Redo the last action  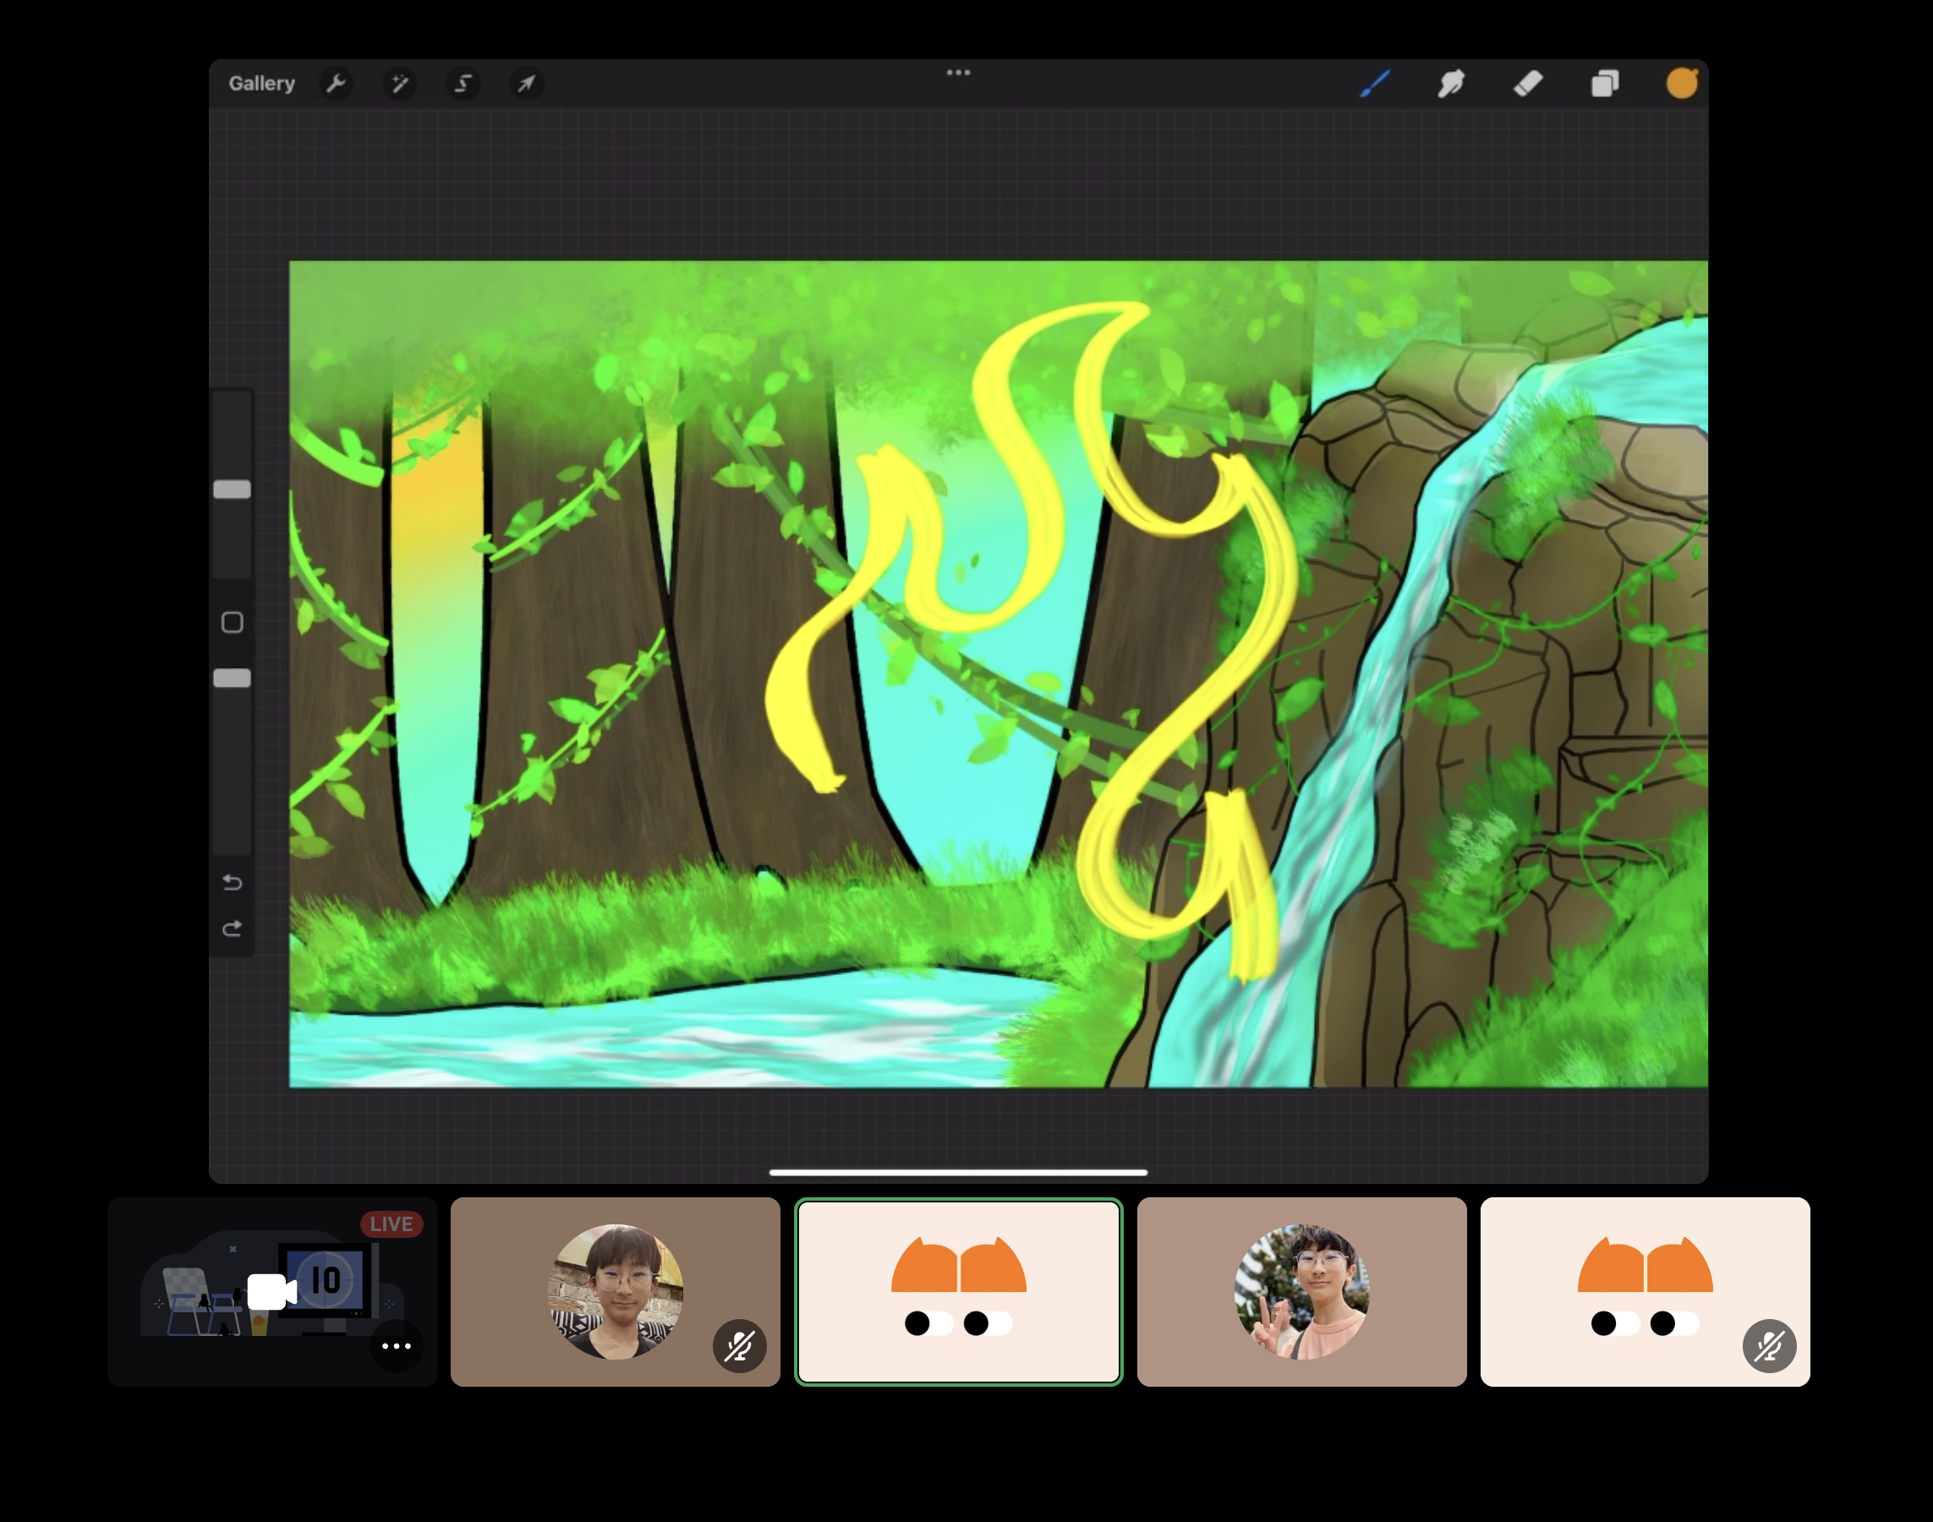232,929
